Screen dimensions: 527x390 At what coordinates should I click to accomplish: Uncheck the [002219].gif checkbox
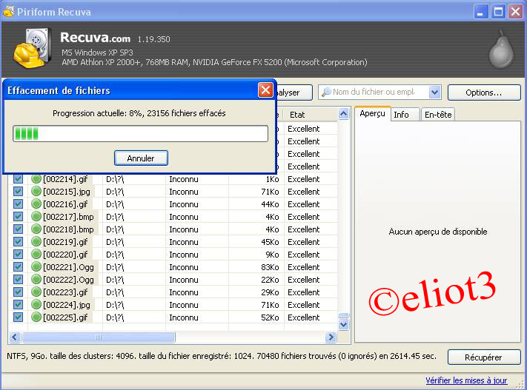(18, 242)
